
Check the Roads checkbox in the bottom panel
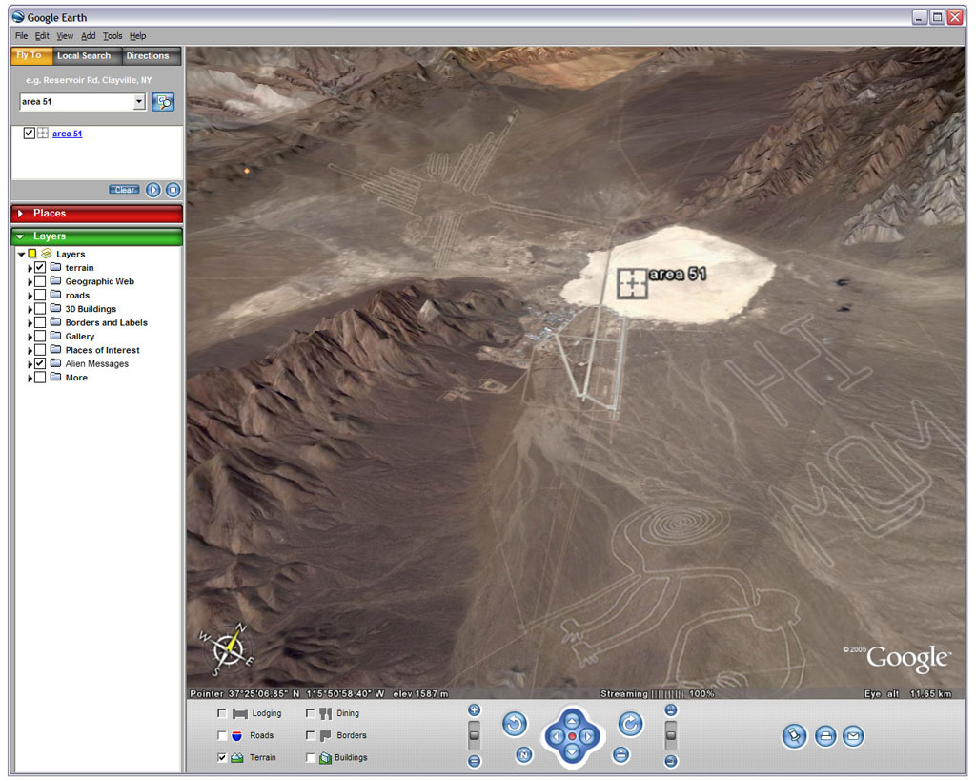(221, 735)
